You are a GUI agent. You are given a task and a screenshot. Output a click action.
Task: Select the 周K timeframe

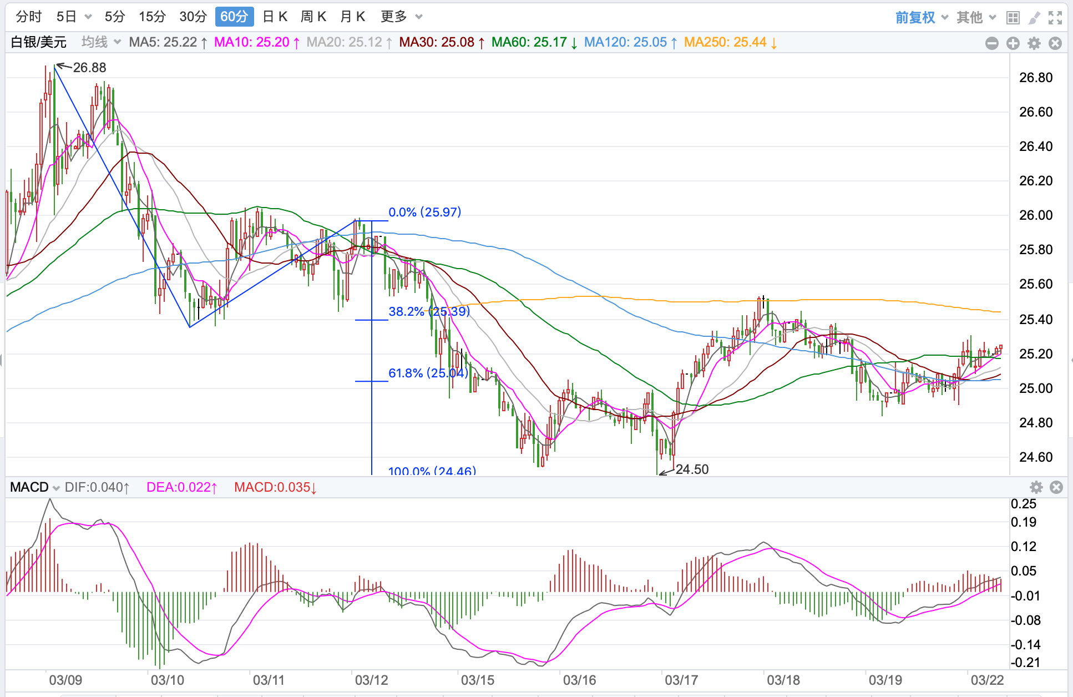coord(313,17)
